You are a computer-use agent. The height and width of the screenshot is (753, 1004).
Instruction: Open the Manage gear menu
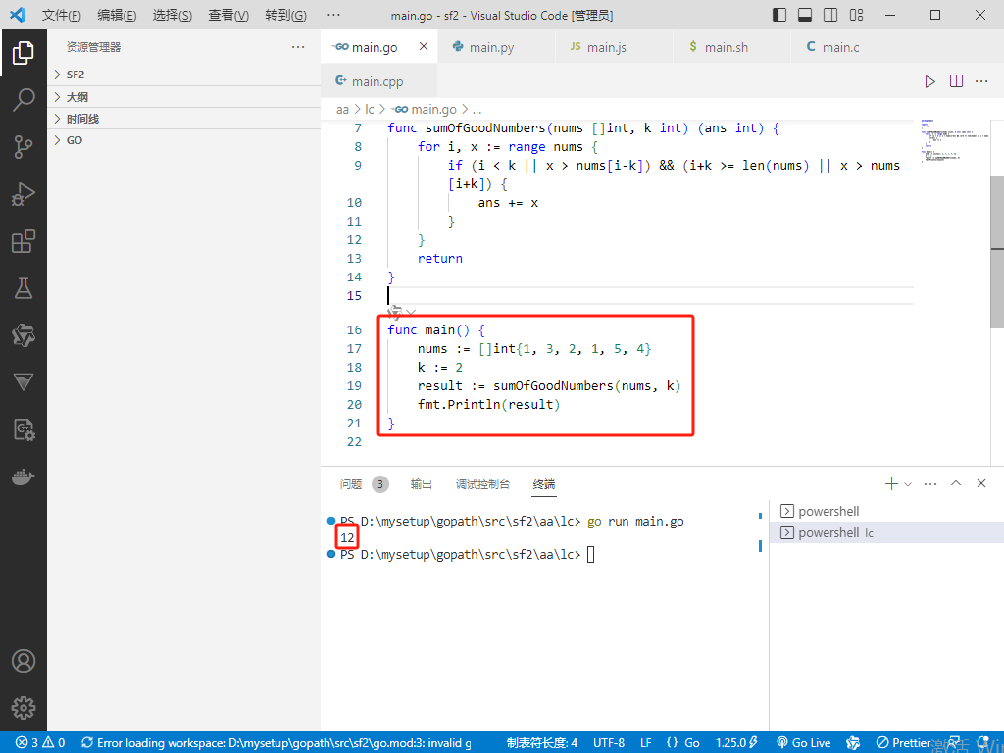24,708
